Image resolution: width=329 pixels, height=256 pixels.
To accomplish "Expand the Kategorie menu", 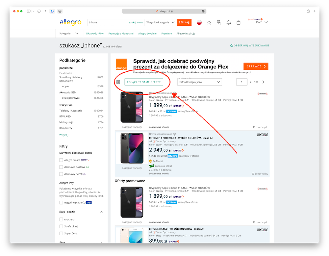I will 69,34.
